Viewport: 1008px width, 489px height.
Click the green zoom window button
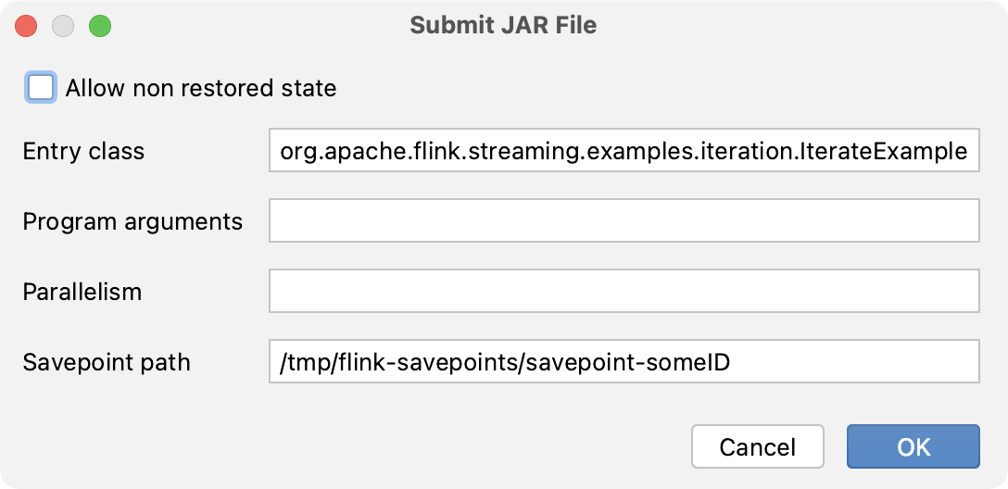(x=99, y=26)
